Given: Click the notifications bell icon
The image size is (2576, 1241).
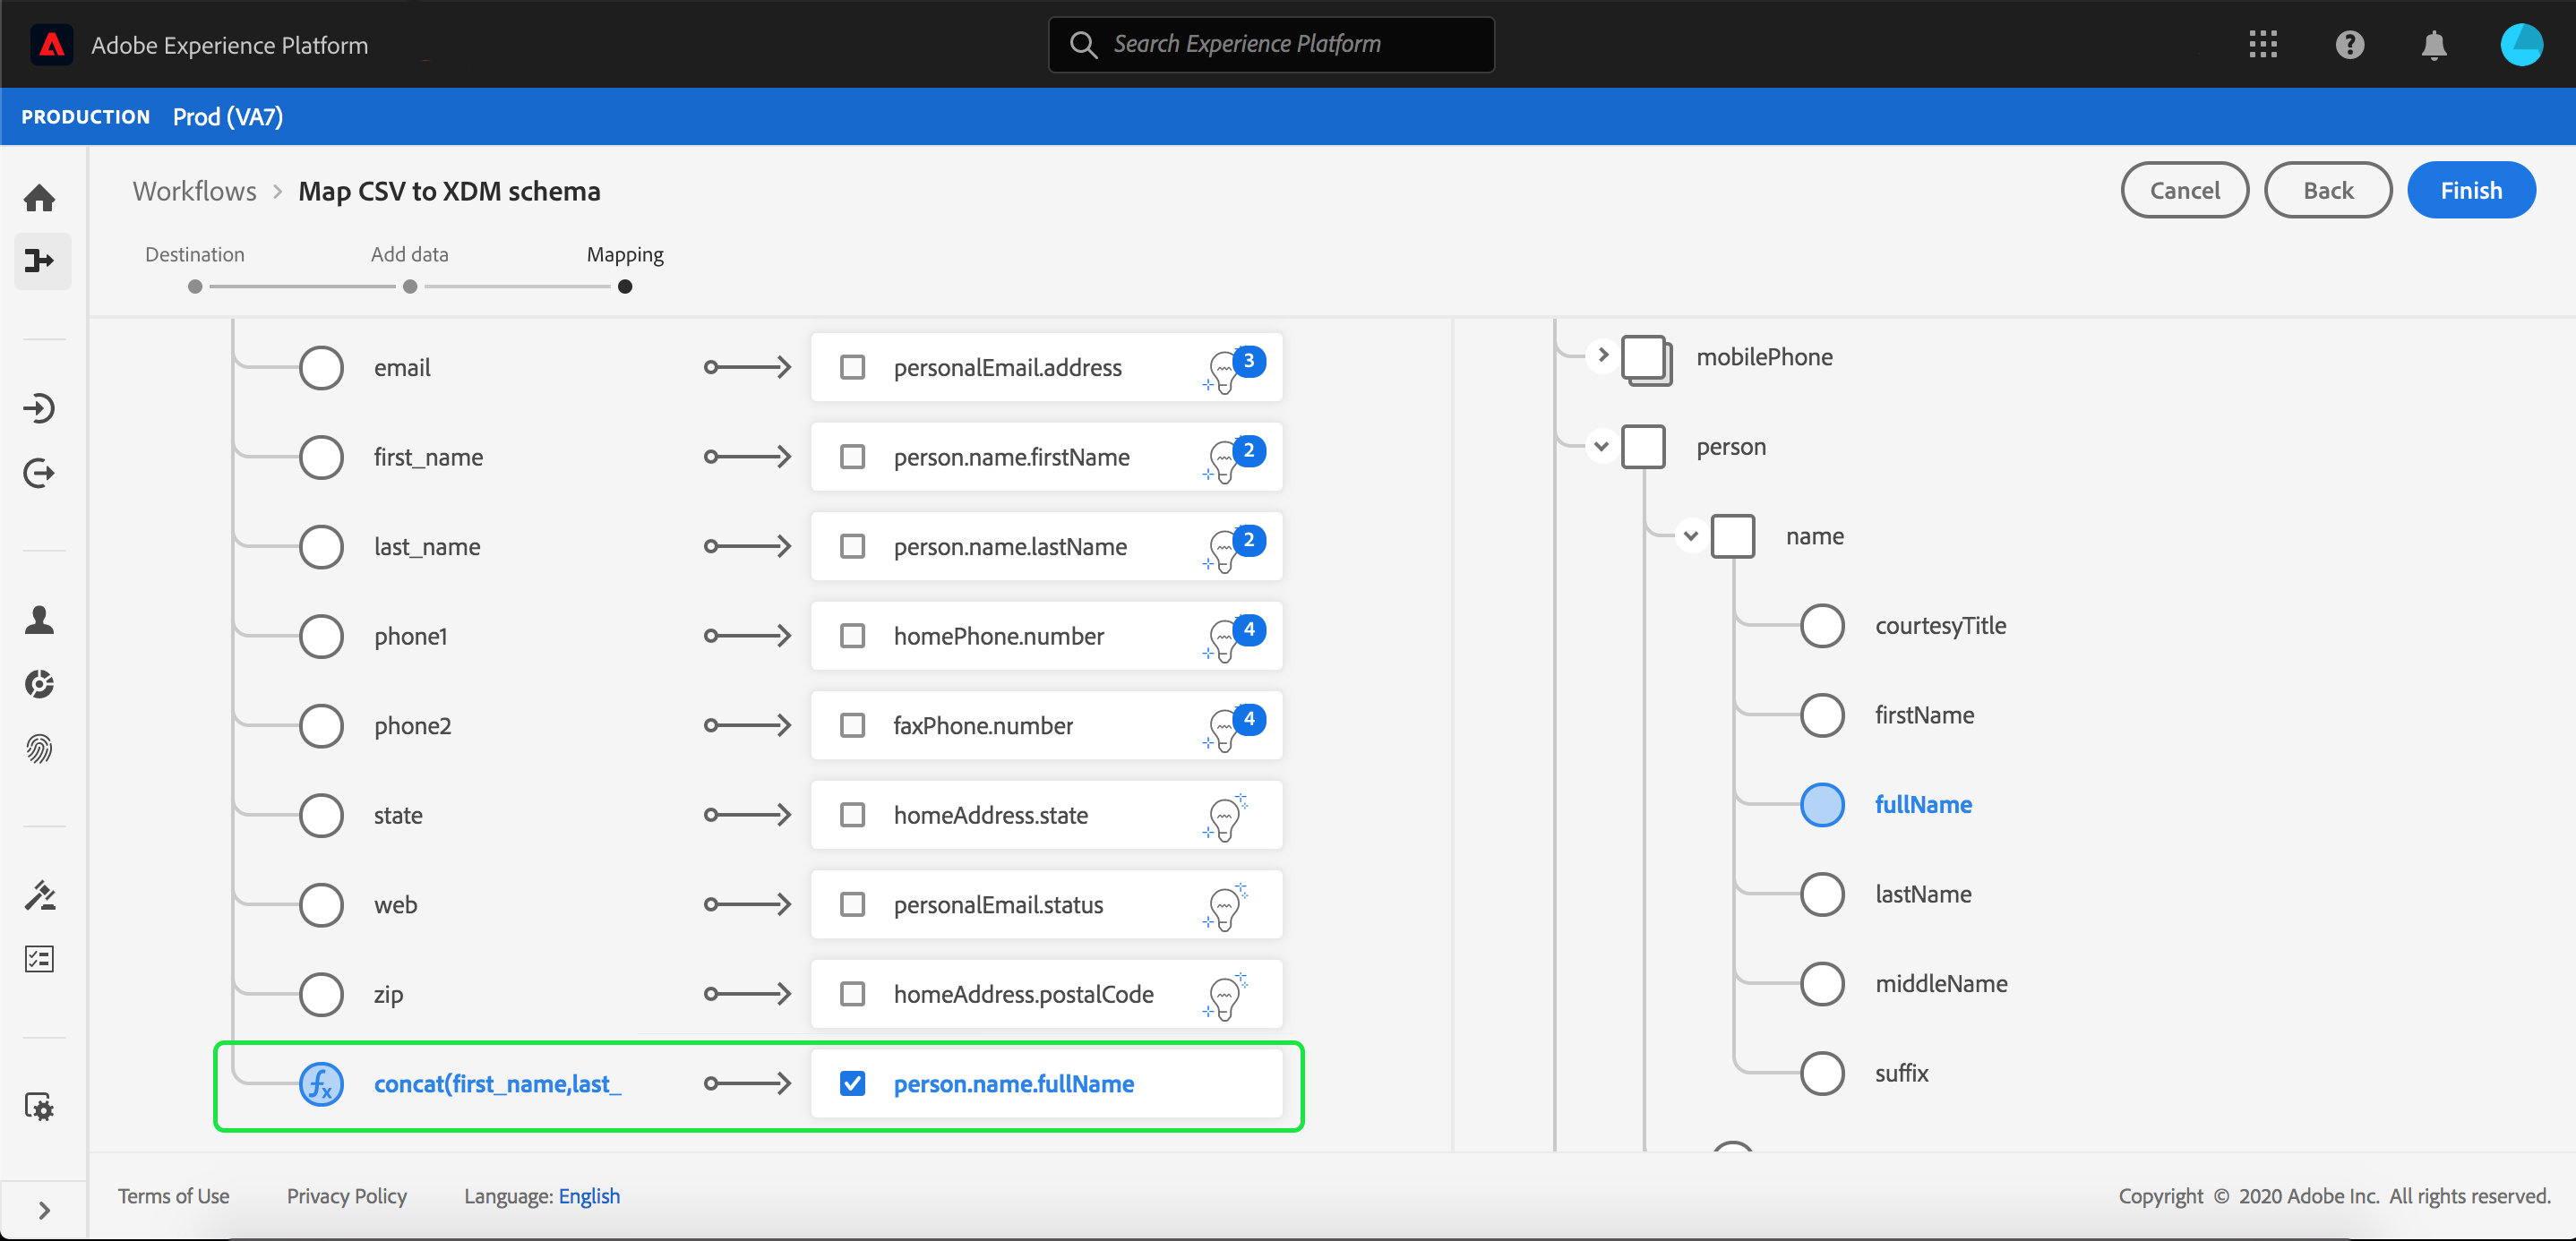Looking at the screenshot, I should (x=2433, y=45).
